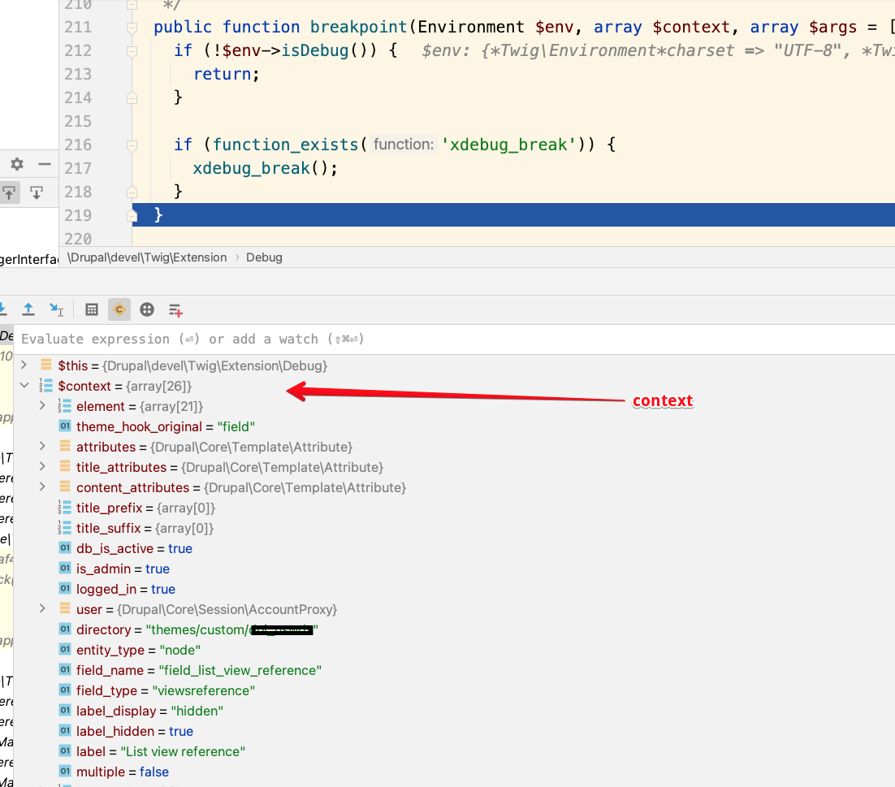Click the fold end marker at line 218
Screen dimensions: 895x787
click(x=132, y=192)
